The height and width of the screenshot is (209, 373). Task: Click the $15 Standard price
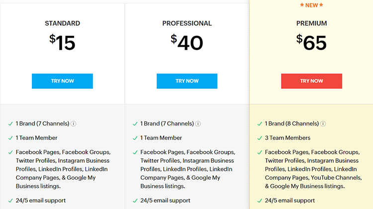click(x=63, y=43)
